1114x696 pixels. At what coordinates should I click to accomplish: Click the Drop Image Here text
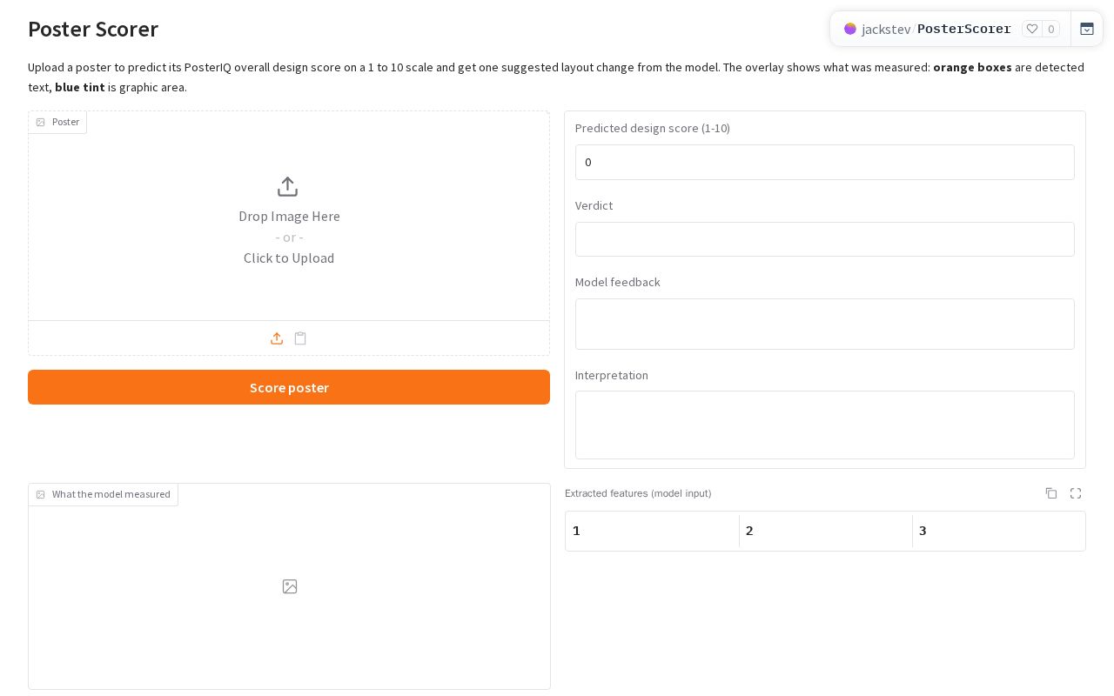point(289,216)
